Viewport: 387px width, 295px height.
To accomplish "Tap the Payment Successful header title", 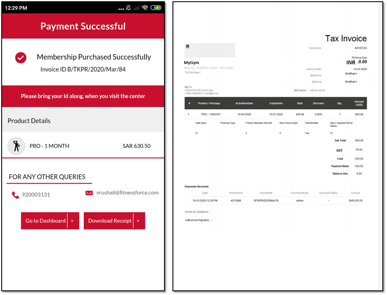I will pos(83,26).
